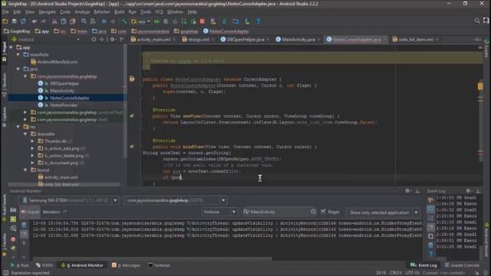Collapse the app module tree node
The image size is (491, 276).
point(12,48)
